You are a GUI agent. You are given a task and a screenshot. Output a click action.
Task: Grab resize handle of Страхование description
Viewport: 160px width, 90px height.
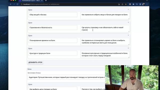tap(129, 31)
